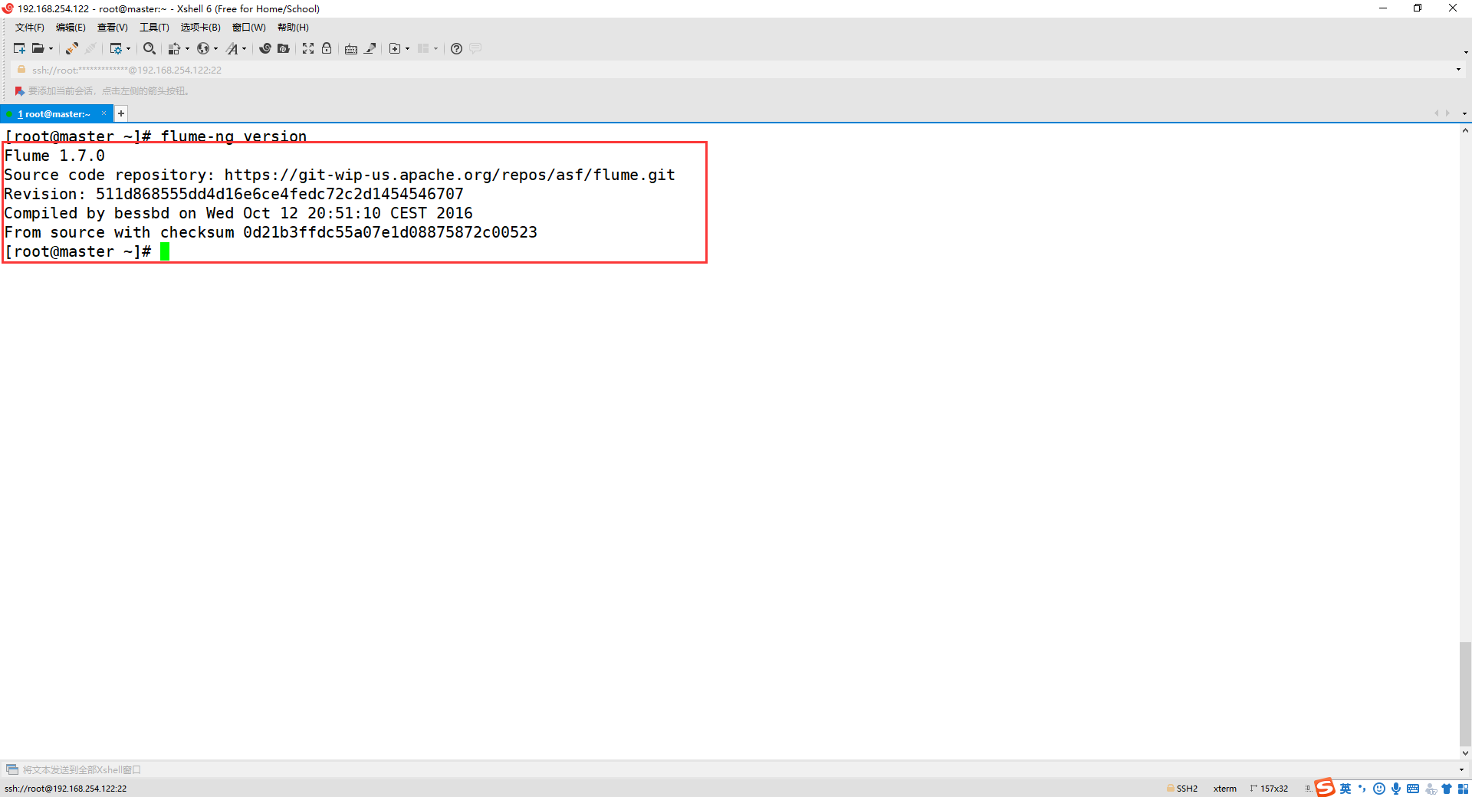Click the Sogou input method logo in tray

(x=1325, y=789)
